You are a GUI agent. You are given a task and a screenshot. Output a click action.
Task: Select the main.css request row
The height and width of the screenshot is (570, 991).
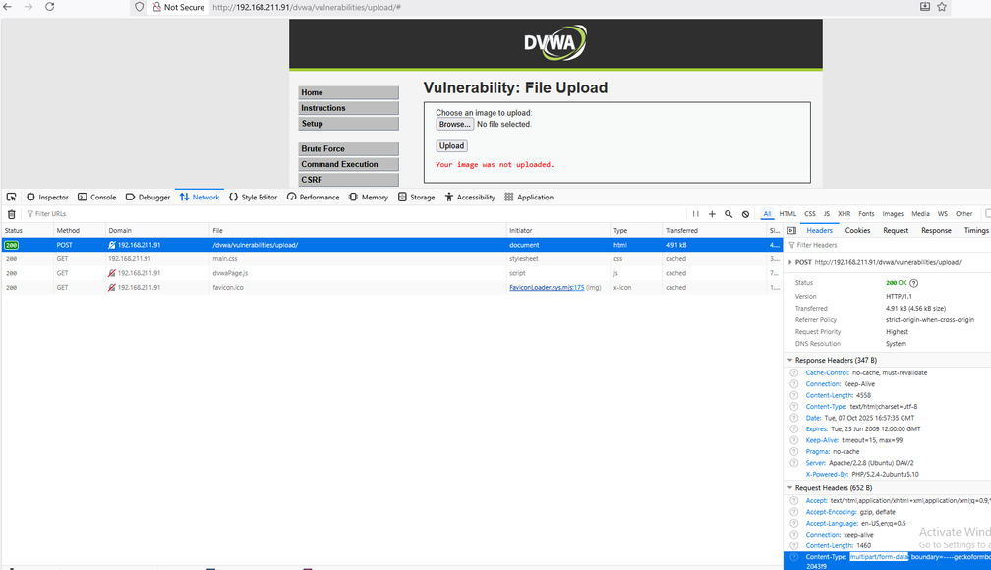[x=392, y=259]
